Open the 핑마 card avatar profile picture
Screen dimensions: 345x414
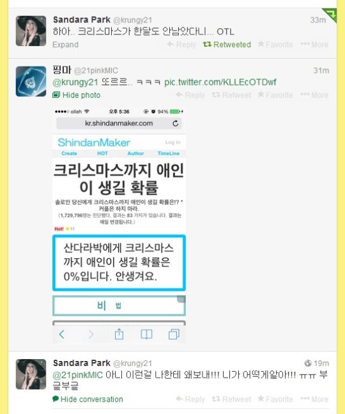click(31, 81)
